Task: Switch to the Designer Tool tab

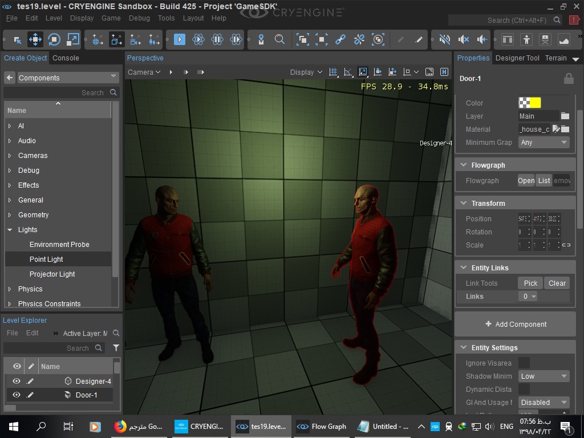Action: coord(517,58)
